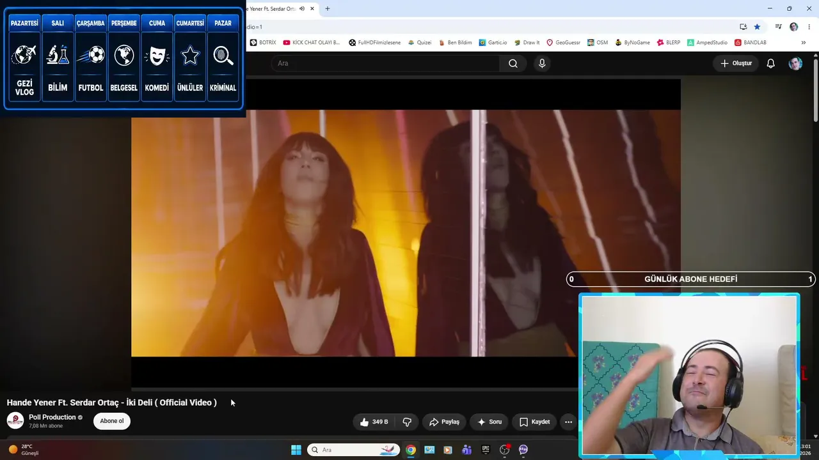Open OBS Studio from the taskbar
819x460 pixels.
pos(505,450)
